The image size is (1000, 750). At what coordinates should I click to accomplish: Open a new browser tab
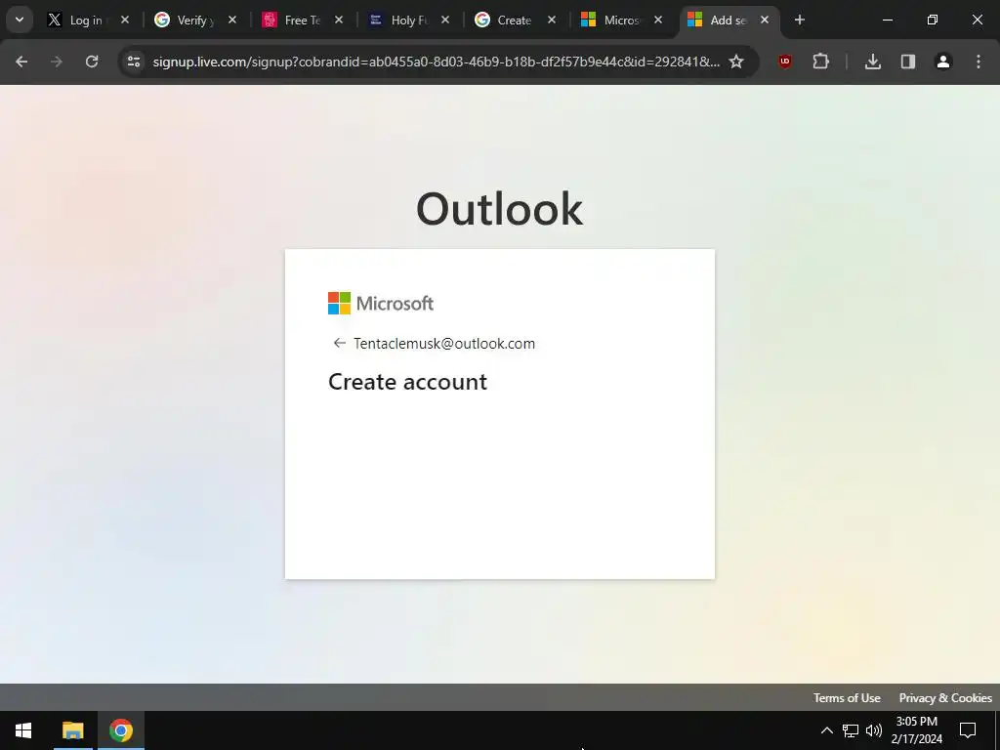click(x=800, y=20)
